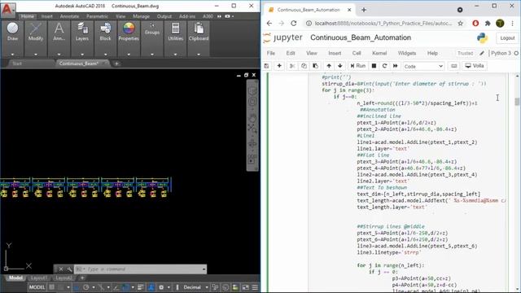Open the AutoCAD application menu logo
The height and width of the screenshot is (293, 521).
[8, 10]
